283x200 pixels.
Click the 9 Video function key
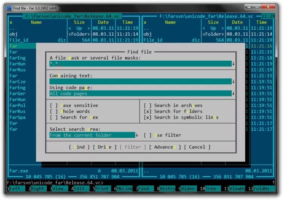188,188
